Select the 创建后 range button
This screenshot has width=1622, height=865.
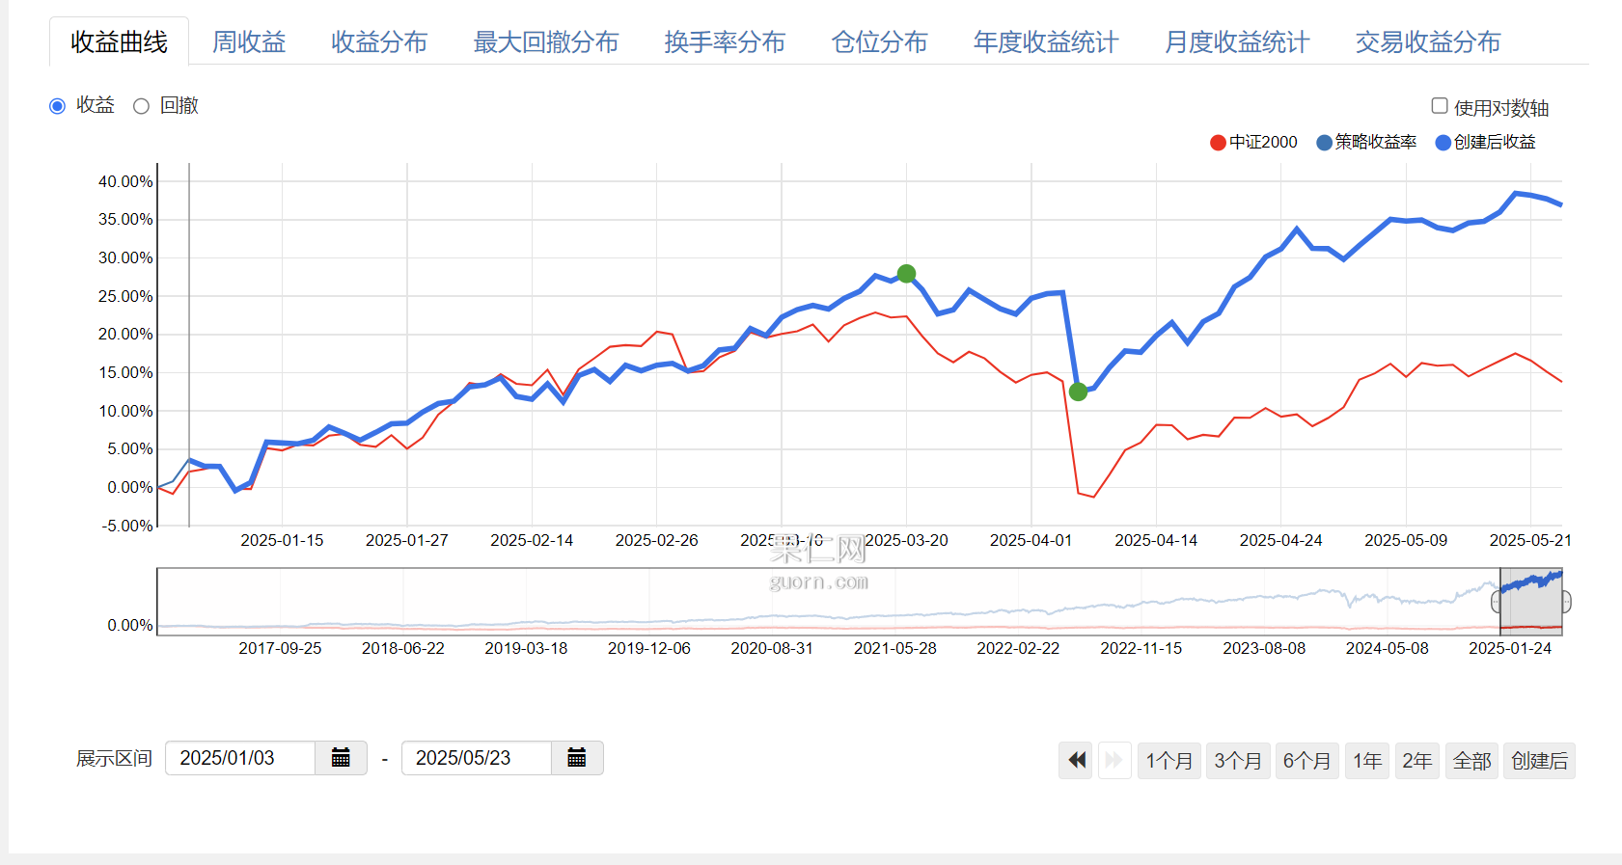click(x=1539, y=761)
